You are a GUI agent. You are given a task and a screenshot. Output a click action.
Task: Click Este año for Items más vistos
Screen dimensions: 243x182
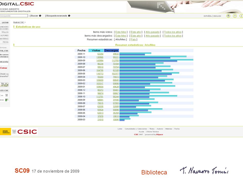[x=136, y=32]
